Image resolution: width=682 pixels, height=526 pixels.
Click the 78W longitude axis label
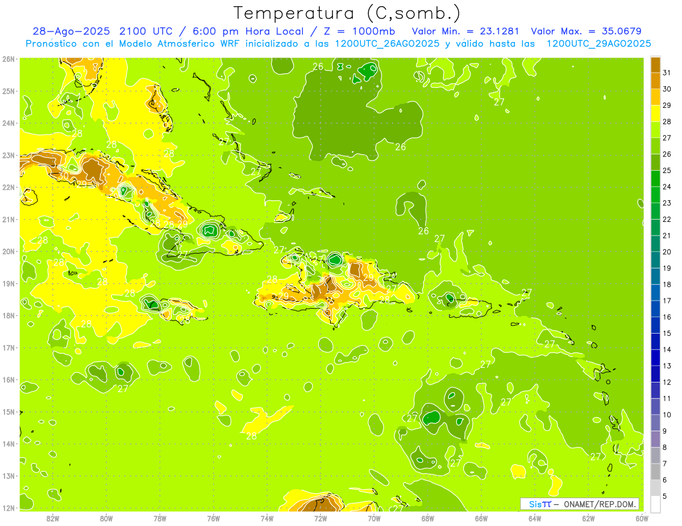tap(160, 517)
